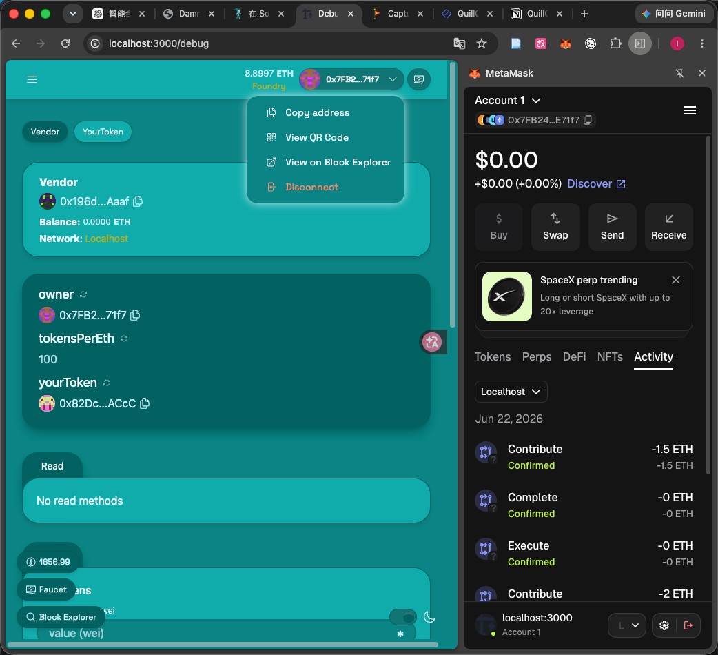
Task: Click the Faucet button at bottom left
Action: tap(45, 589)
